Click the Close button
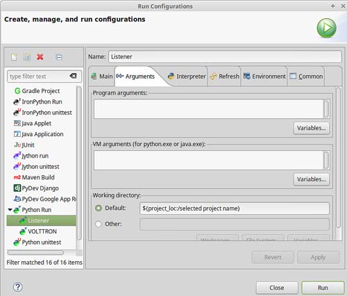 coord(277,288)
